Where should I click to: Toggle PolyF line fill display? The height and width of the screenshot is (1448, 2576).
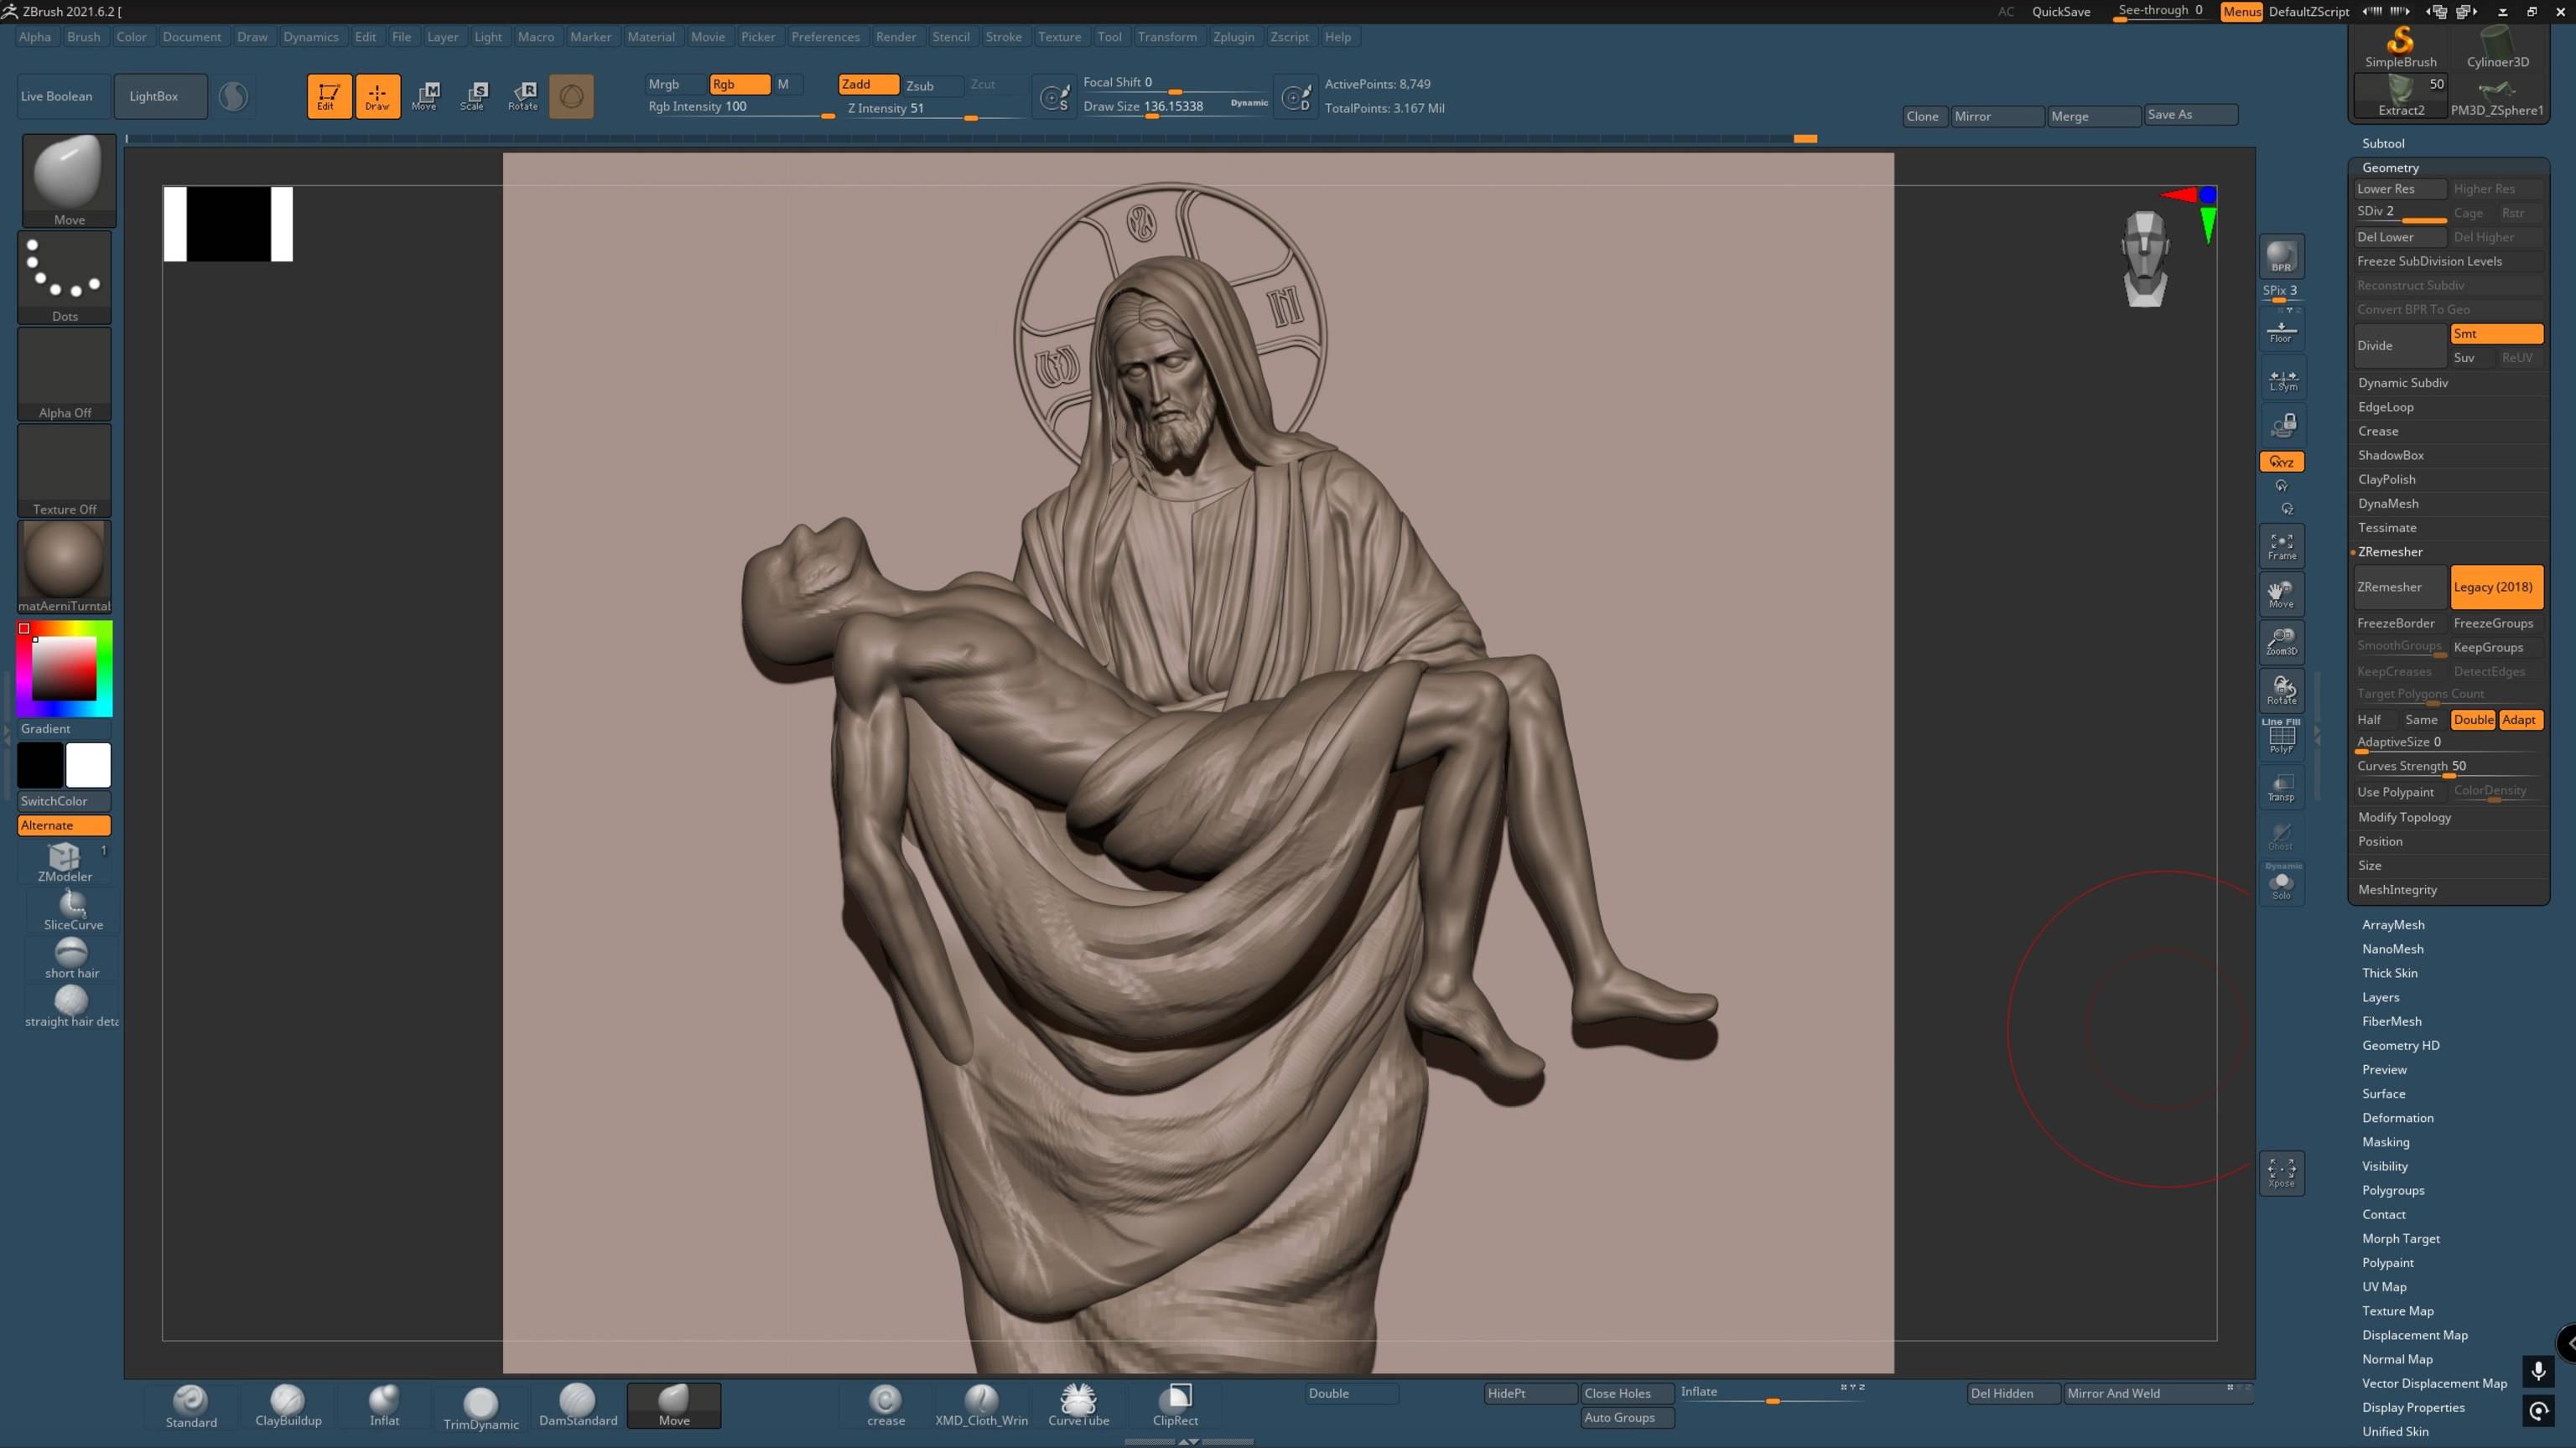pos(2281,738)
